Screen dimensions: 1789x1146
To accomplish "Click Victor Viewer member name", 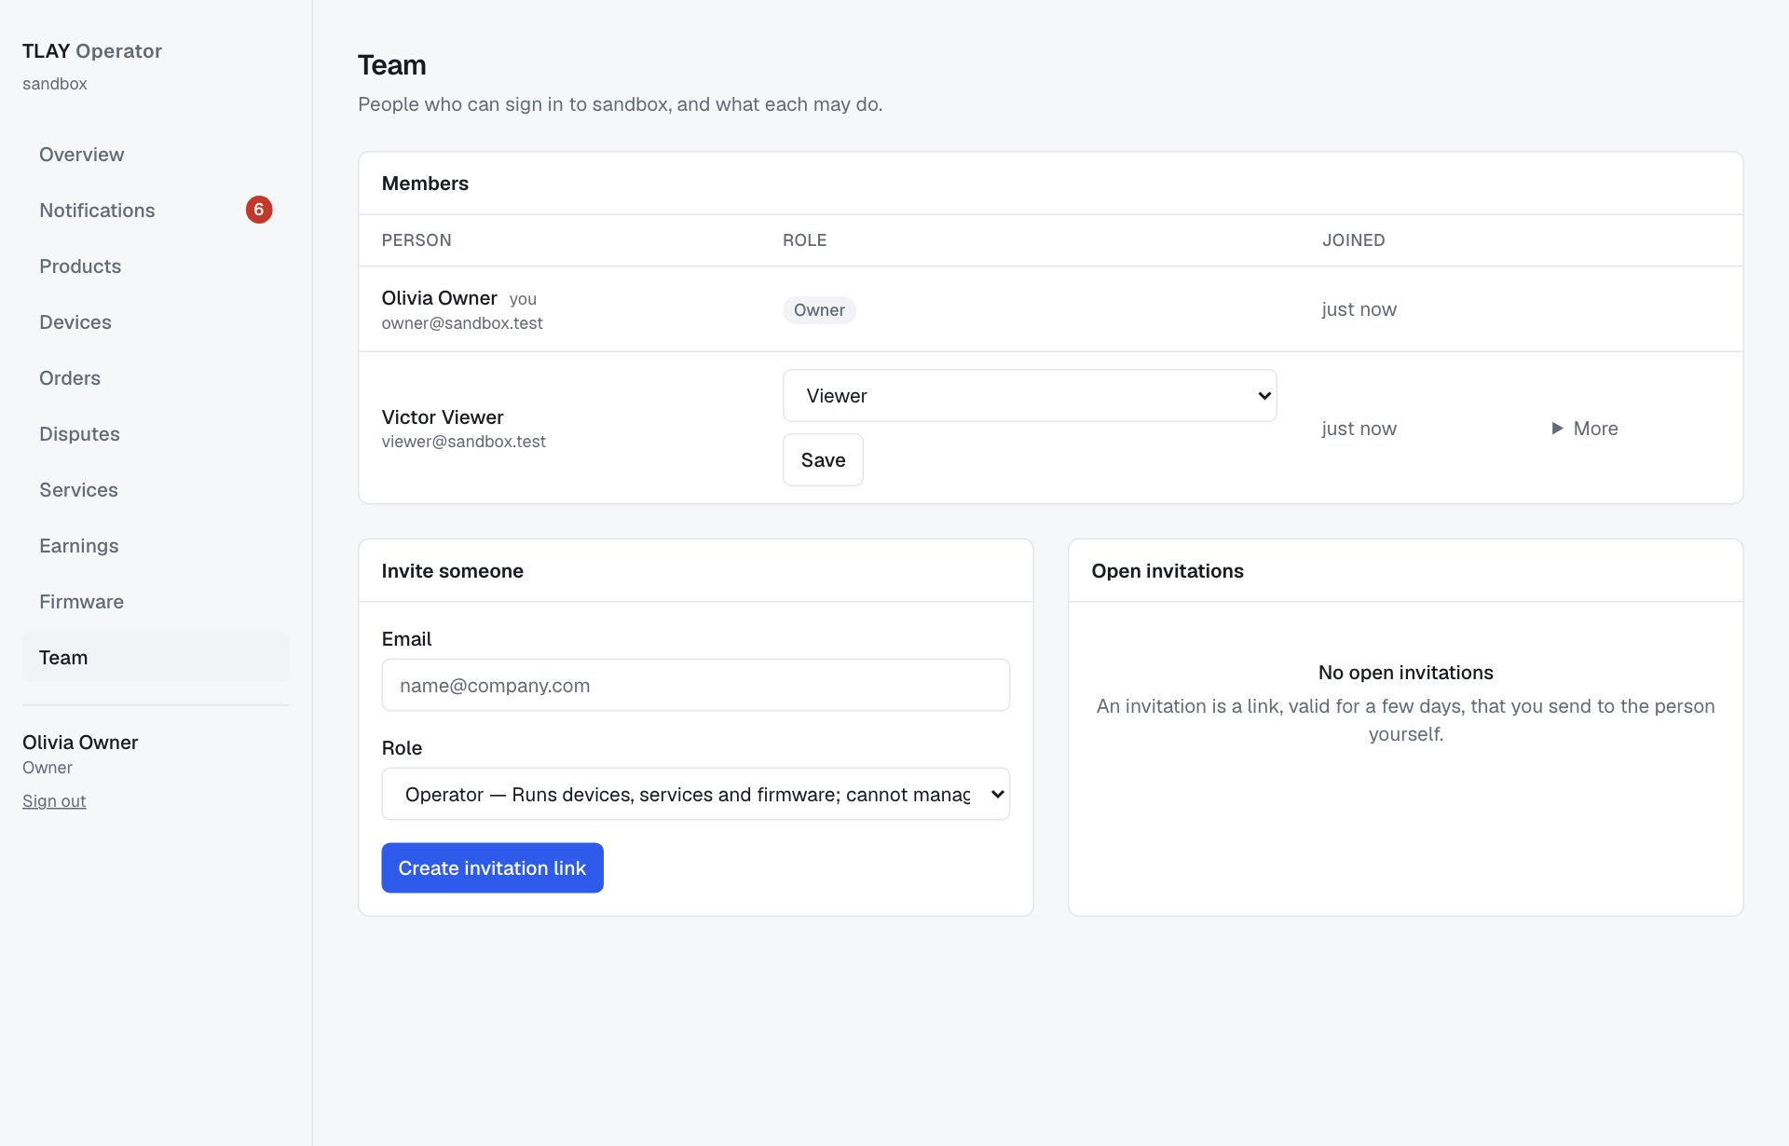I will 443,417.
